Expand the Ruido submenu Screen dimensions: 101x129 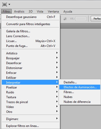click(x=30, y=92)
